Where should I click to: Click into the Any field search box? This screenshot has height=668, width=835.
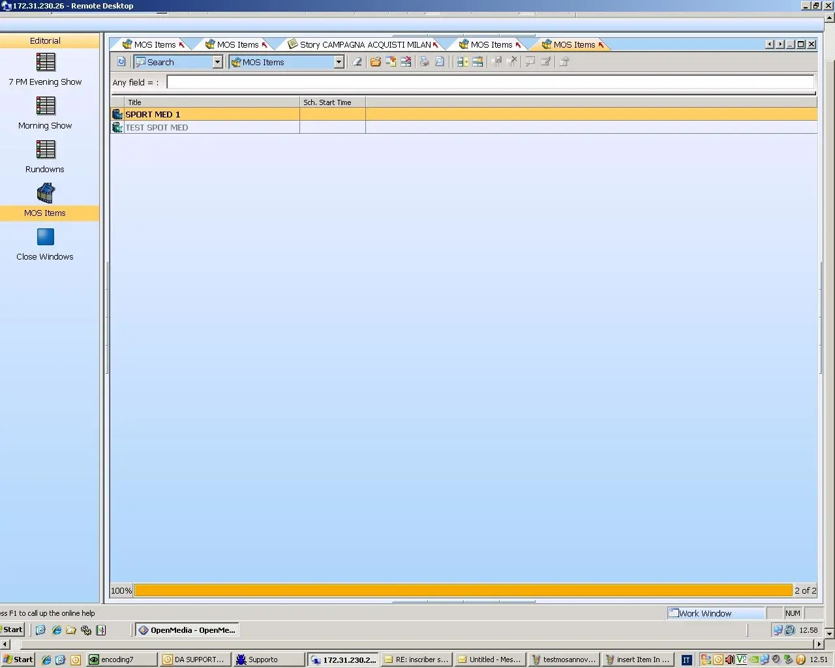489,82
